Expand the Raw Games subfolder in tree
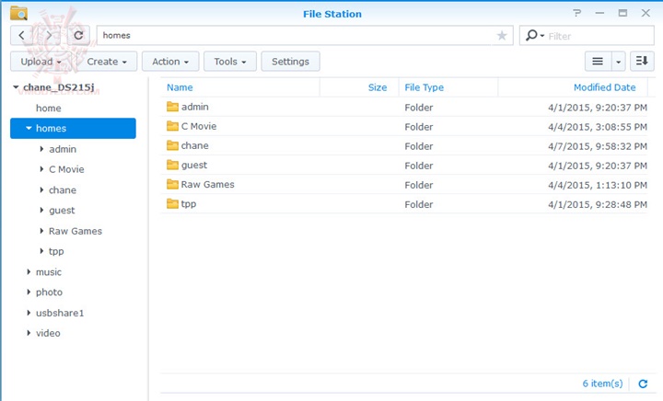Screen dimensions: 663x401 (41, 231)
